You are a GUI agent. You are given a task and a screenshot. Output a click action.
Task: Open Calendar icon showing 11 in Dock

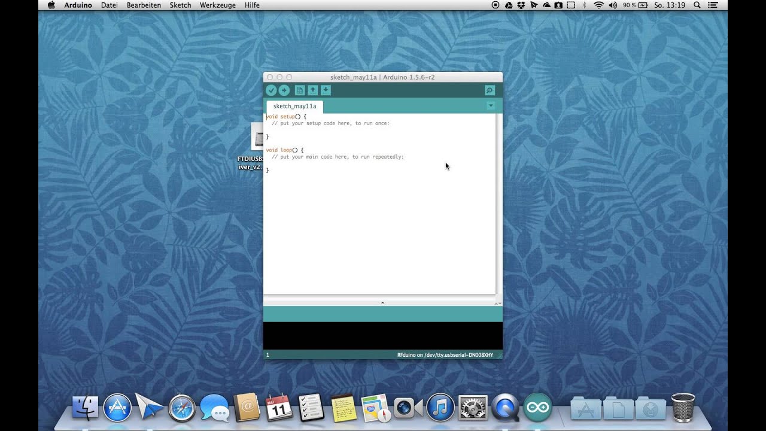(x=279, y=408)
